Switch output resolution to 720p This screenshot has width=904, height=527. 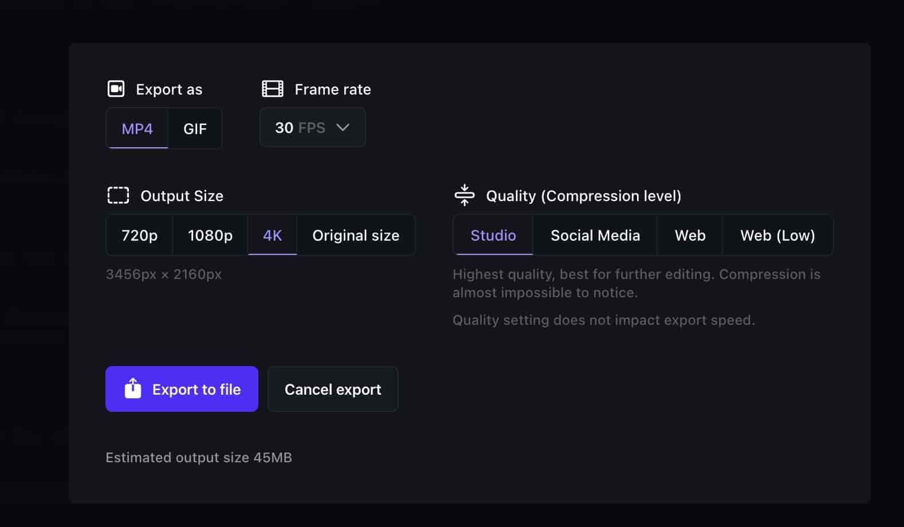(139, 235)
